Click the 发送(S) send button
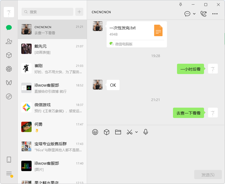 (208, 175)
